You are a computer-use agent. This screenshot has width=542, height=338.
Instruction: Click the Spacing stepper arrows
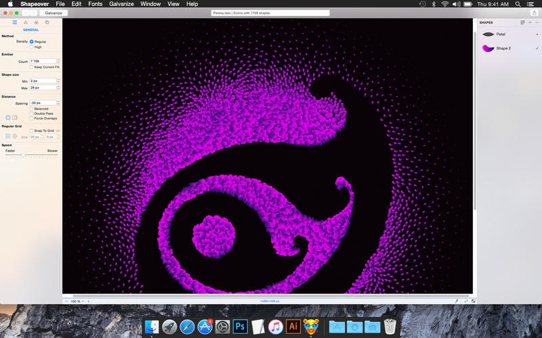[x=58, y=103]
